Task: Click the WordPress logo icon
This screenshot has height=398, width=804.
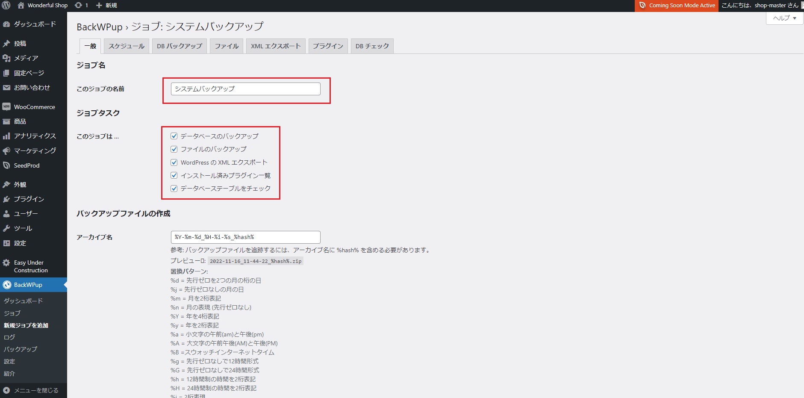Action: [x=6, y=5]
